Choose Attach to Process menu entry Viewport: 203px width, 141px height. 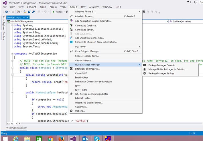click(x=84, y=16)
